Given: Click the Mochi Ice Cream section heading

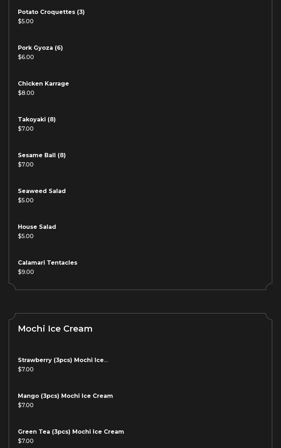Looking at the screenshot, I should (55, 329).
